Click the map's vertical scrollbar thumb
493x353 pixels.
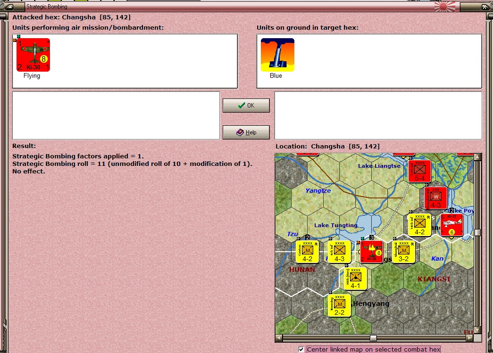click(478, 232)
